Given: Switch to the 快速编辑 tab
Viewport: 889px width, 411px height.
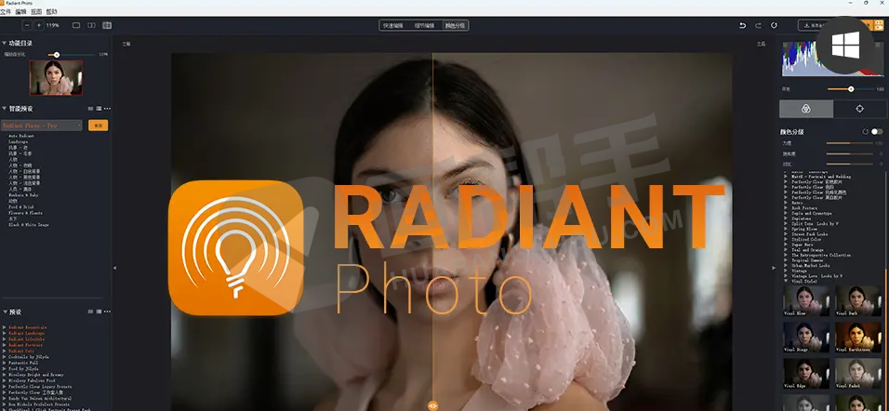Looking at the screenshot, I should pyautogui.click(x=393, y=25).
